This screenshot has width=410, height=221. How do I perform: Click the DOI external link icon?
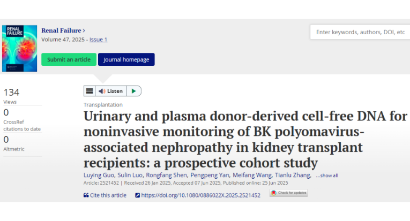coord(138,195)
